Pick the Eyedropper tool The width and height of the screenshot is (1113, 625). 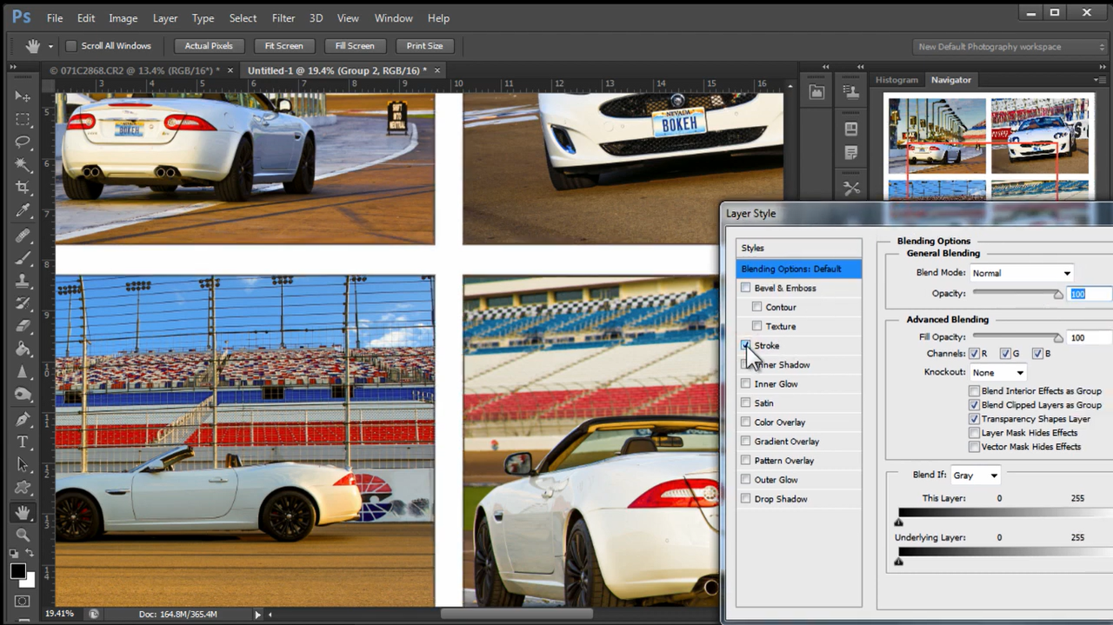point(23,211)
